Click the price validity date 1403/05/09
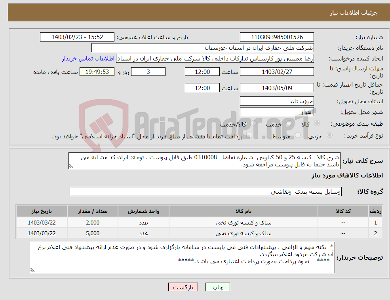The height and width of the screenshot is (300, 390). coord(277,88)
